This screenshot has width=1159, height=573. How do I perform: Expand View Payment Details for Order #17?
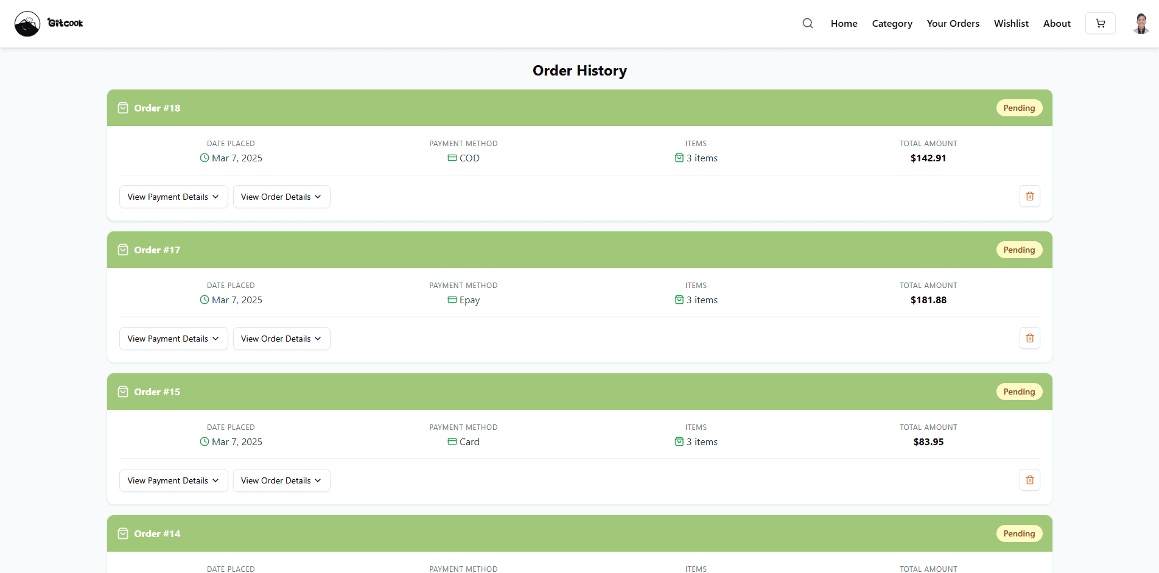173,339
